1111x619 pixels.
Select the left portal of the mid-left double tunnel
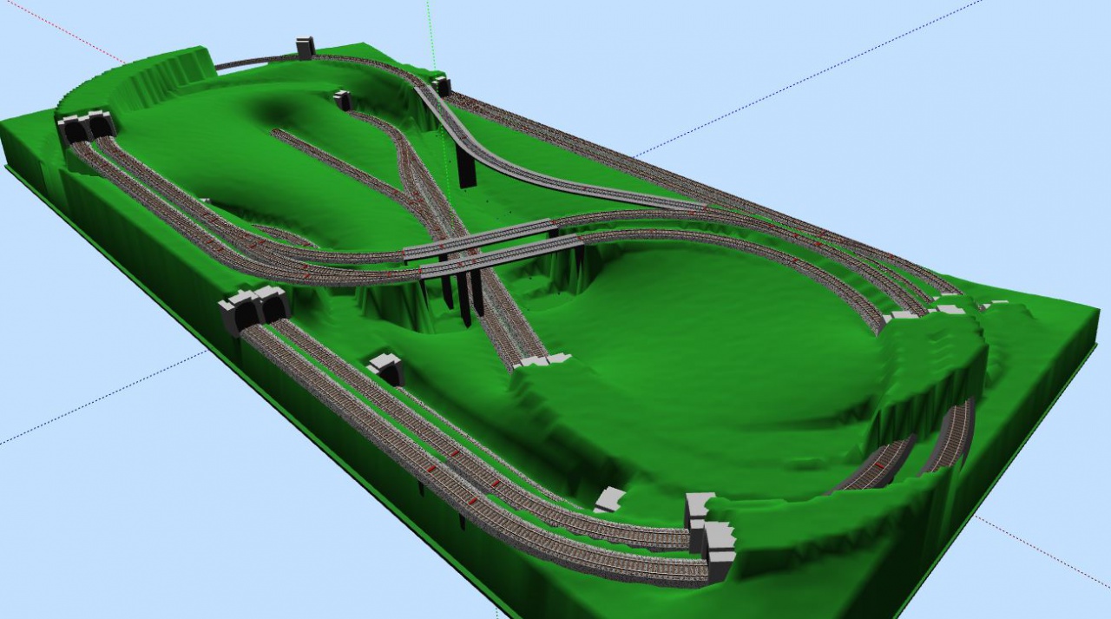coord(242,313)
